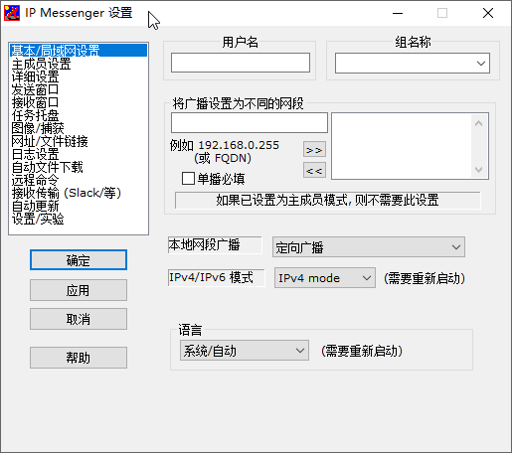Click the >> add broadcast address button
Image resolution: width=512 pixels, height=453 pixels.
click(x=314, y=150)
